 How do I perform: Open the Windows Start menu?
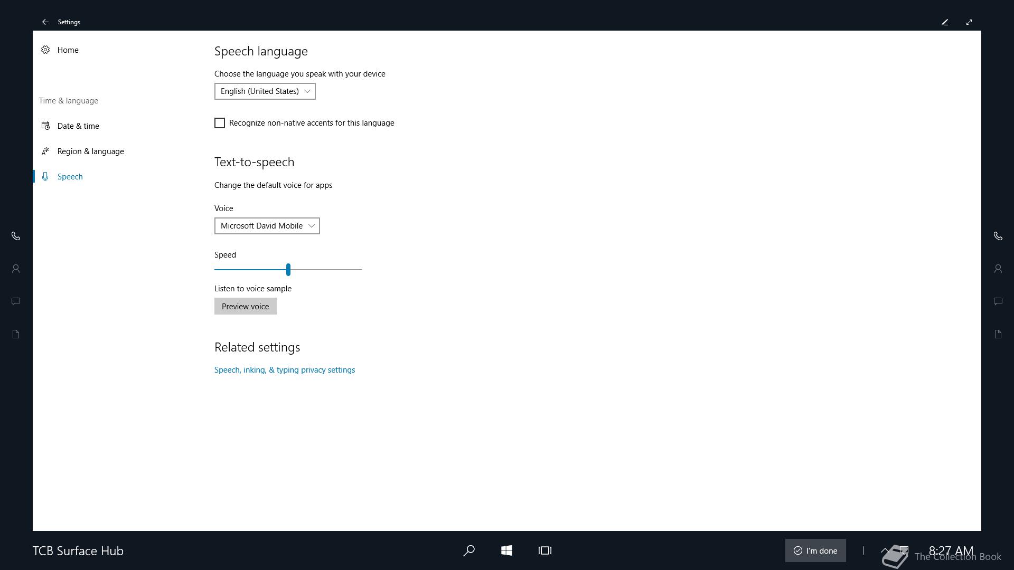point(506,550)
